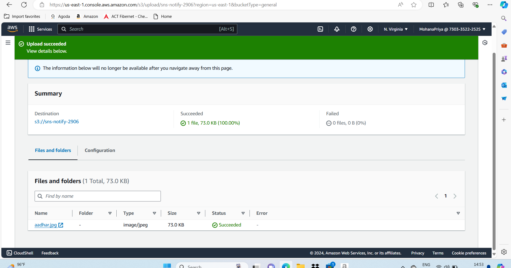Open the sidebar tools briefcase icon
The image size is (511, 268).
click(504, 45)
